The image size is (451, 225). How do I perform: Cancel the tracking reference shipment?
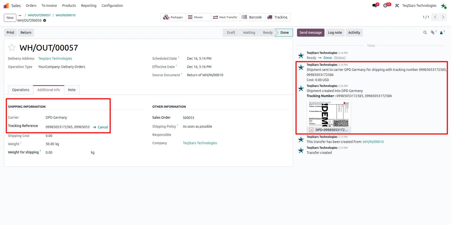[x=101, y=127]
